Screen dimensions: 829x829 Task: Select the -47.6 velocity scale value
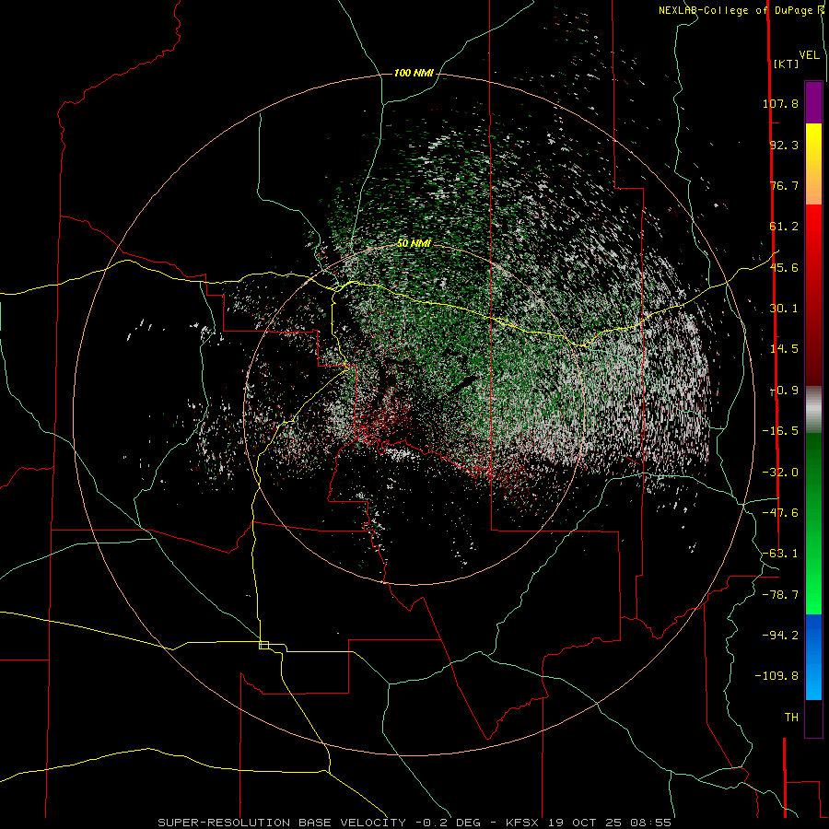pyautogui.click(x=780, y=513)
